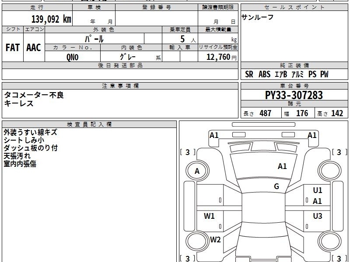Click the W2 mark on left rear panel

[215, 240]
